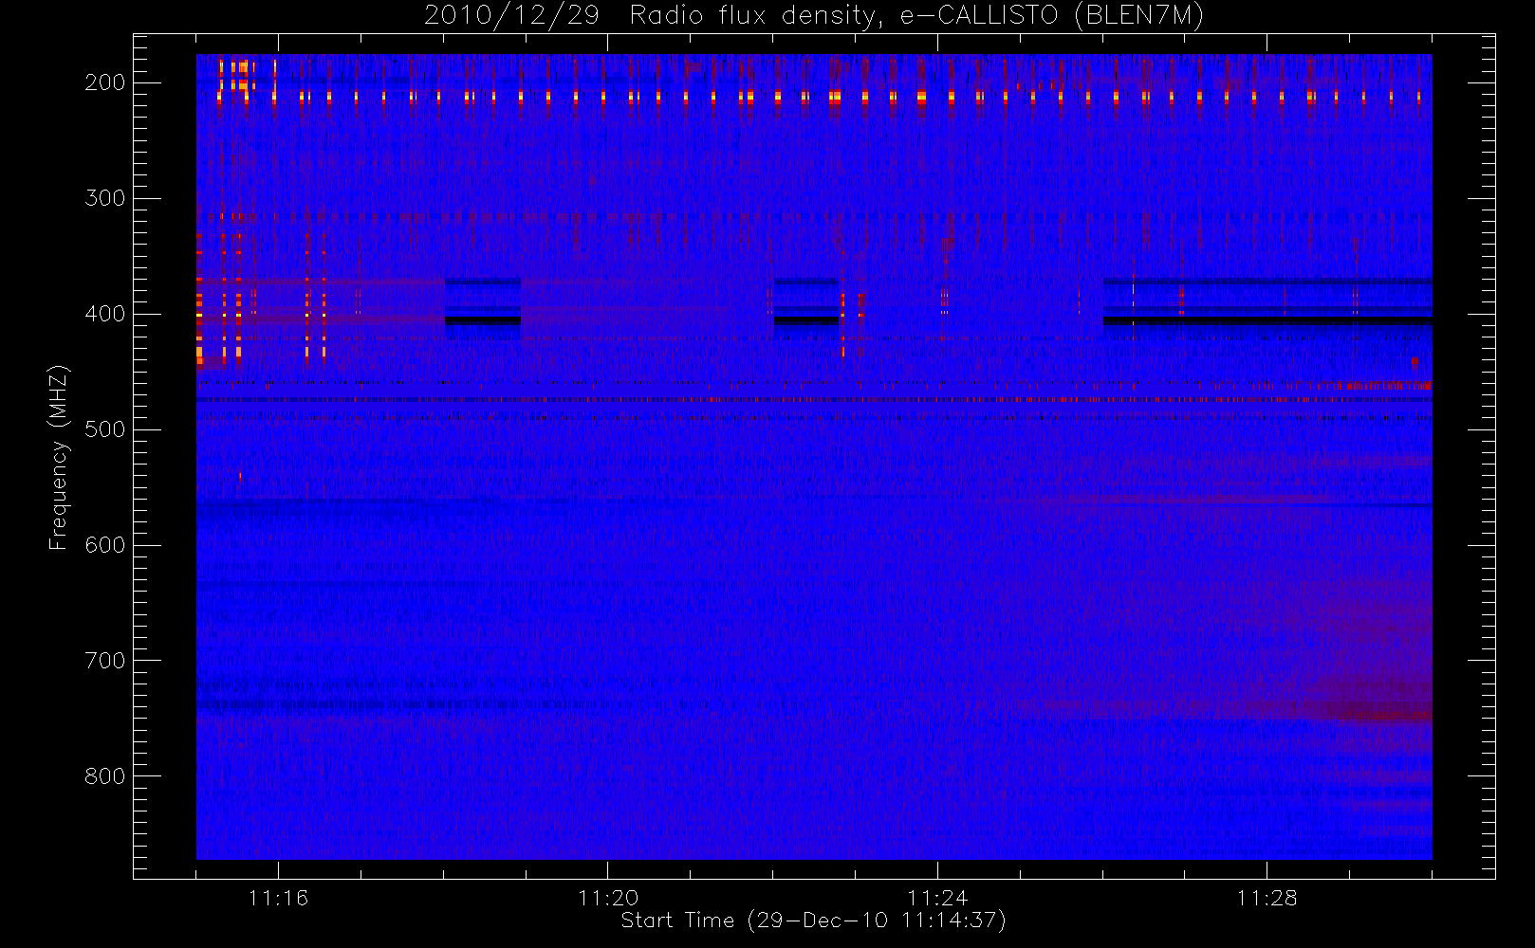Click the 300 frequency tick label
Viewport: 1535px width, 948px height.
(x=105, y=198)
